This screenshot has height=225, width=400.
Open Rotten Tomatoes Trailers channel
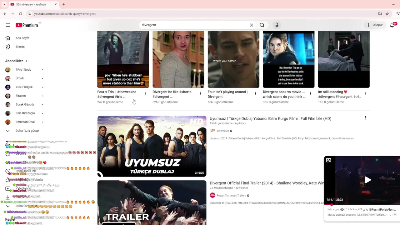click(231, 196)
